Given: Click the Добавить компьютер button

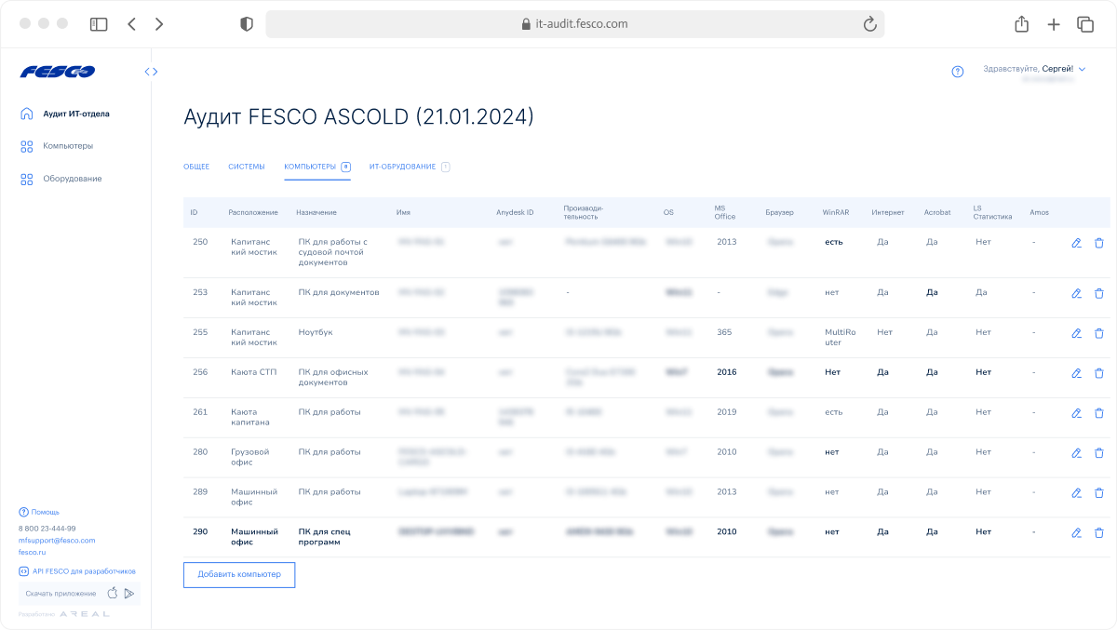Looking at the screenshot, I should tap(239, 574).
